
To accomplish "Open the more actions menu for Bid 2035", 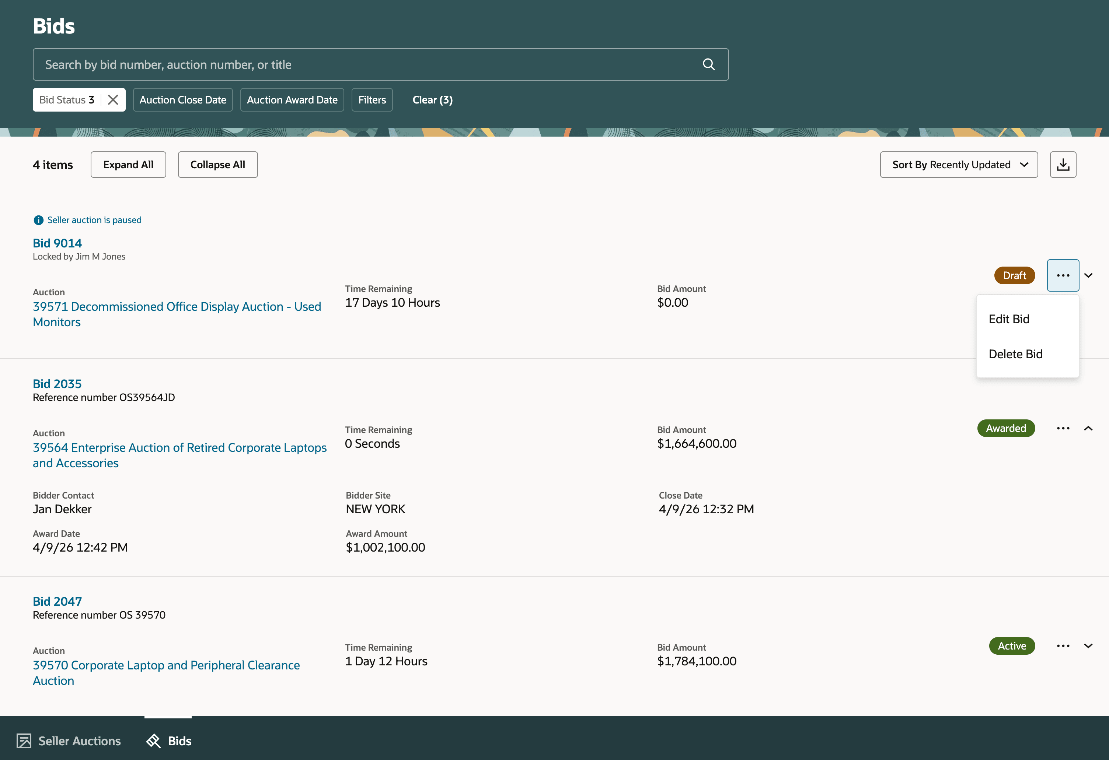I will pos(1063,428).
